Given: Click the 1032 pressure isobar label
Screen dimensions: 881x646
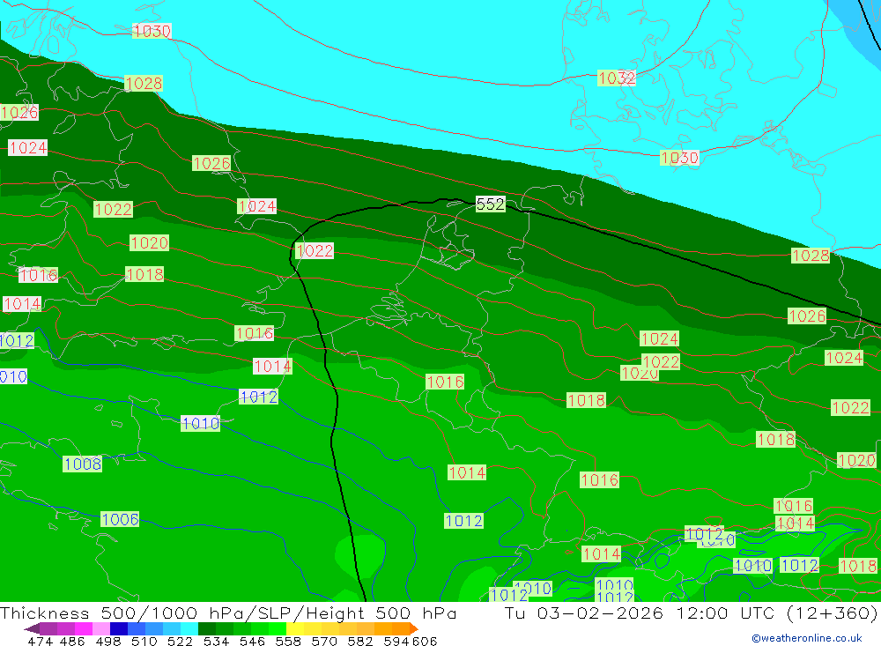Looking at the screenshot, I should click(617, 78).
